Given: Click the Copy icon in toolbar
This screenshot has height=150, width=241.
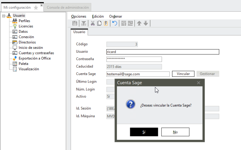Looking at the screenshot, I should click(x=99, y=23).
